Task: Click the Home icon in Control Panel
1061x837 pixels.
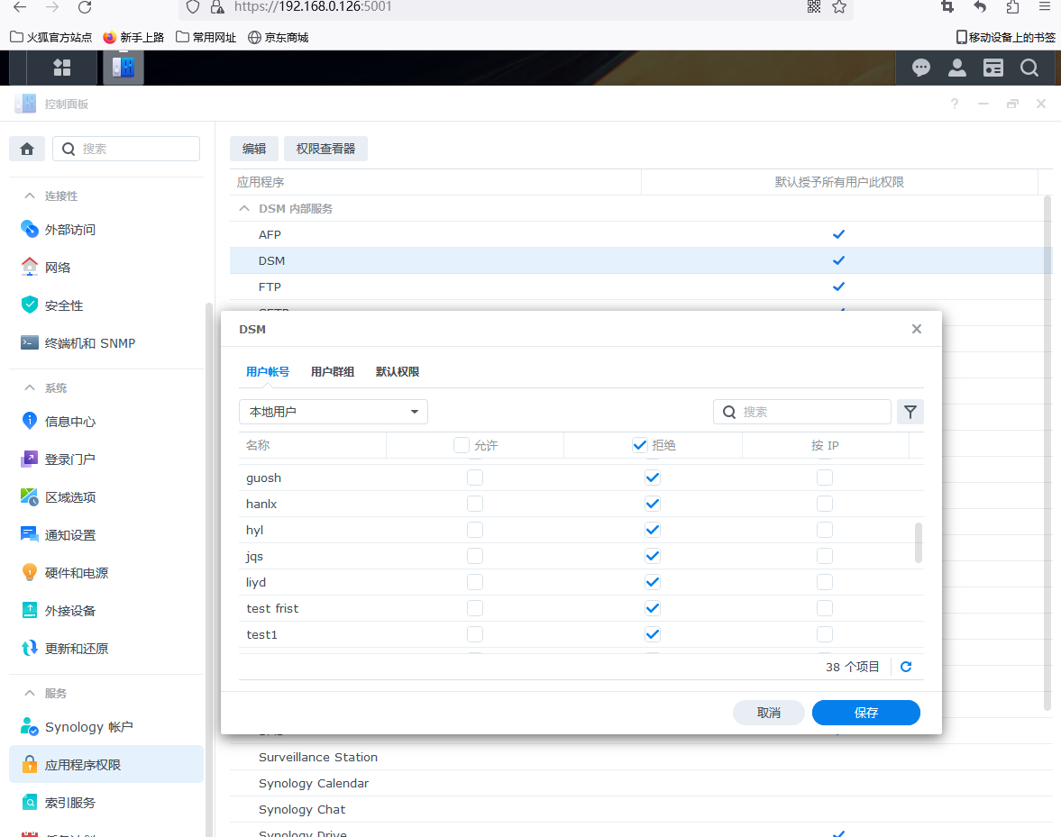Action: pos(27,149)
